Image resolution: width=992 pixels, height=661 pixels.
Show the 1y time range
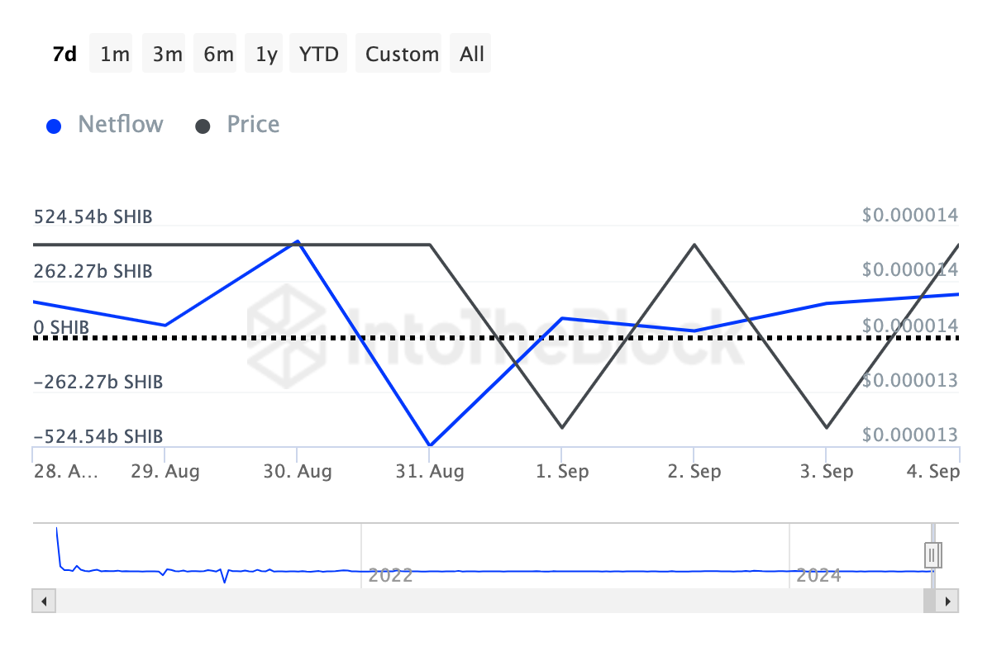pyautogui.click(x=266, y=55)
